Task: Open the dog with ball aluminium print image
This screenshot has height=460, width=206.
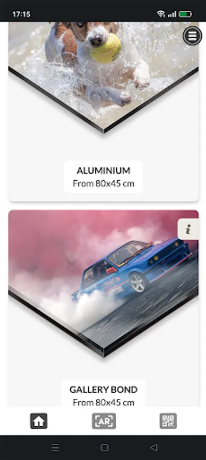Action: pyautogui.click(x=104, y=76)
